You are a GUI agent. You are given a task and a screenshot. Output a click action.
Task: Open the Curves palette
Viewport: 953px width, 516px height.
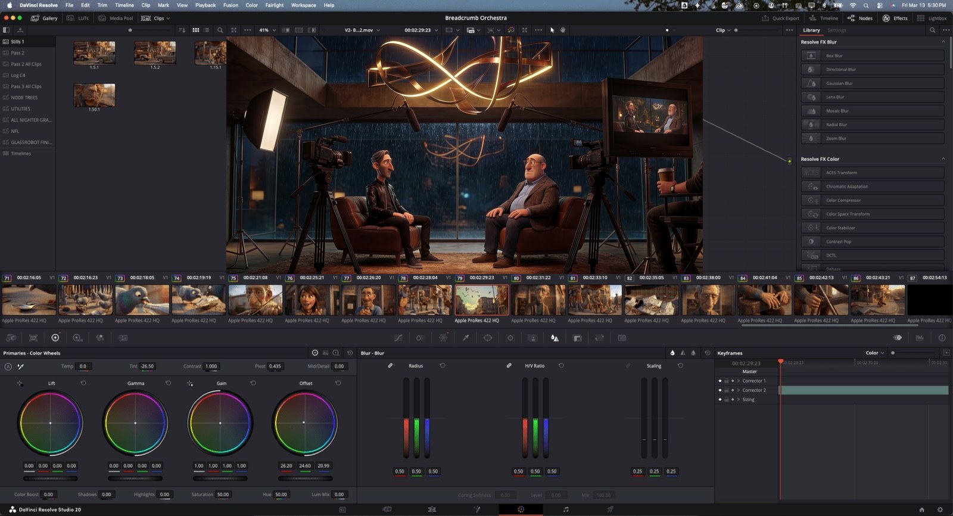point(398,338)
